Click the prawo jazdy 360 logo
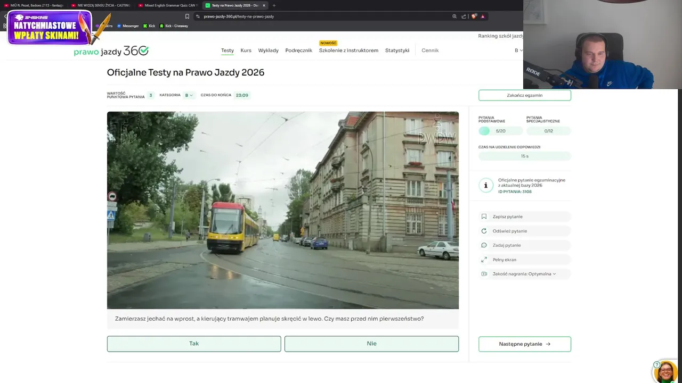This screenshot has height=383, width=682. (111, 51)
